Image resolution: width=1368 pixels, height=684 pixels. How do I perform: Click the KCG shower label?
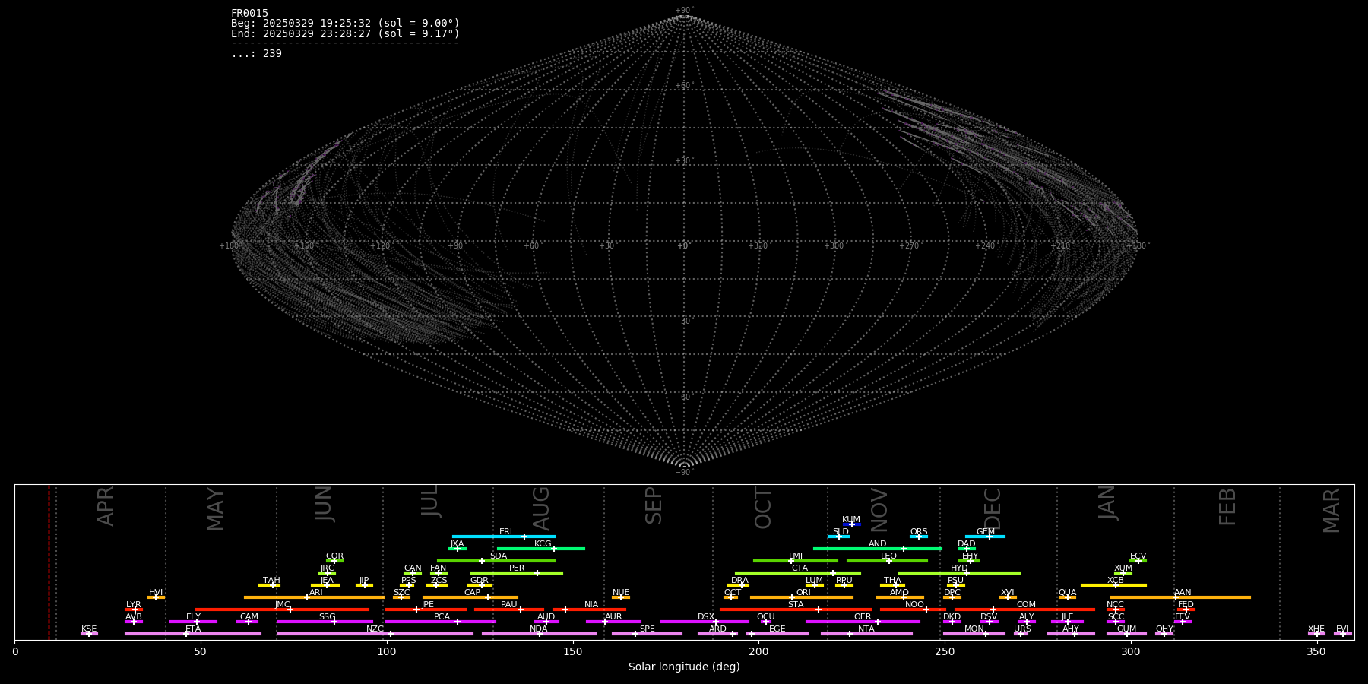click(543, 543)
